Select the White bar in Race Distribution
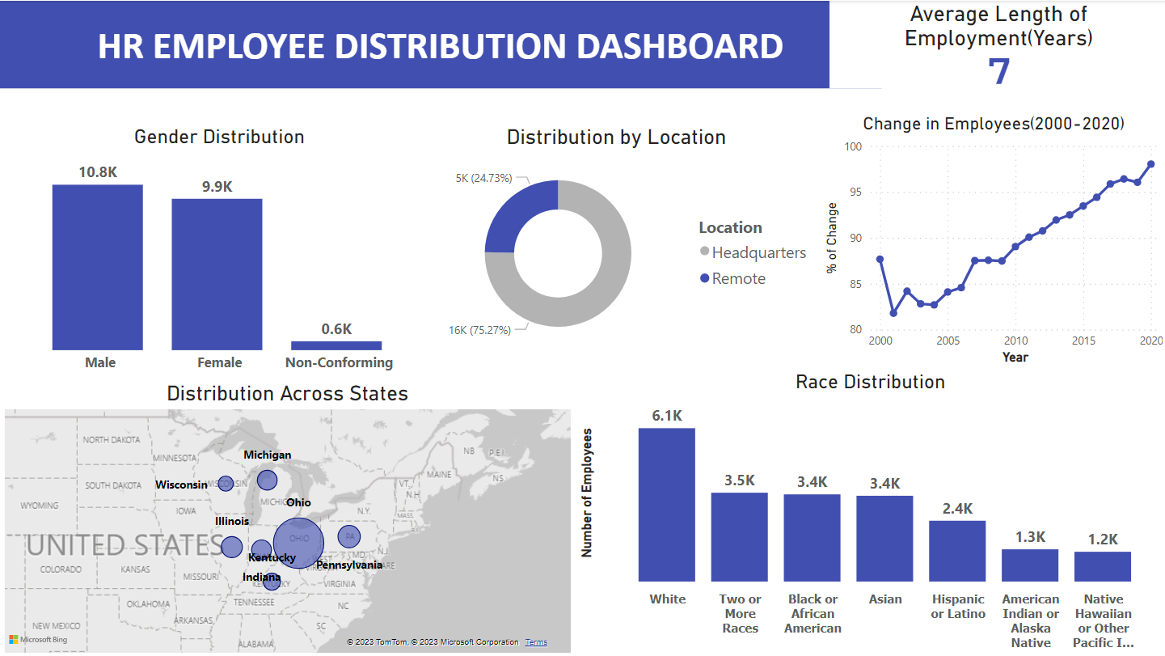The width and height of the screenshot is (1165, 656). click(x=667, y=506)
